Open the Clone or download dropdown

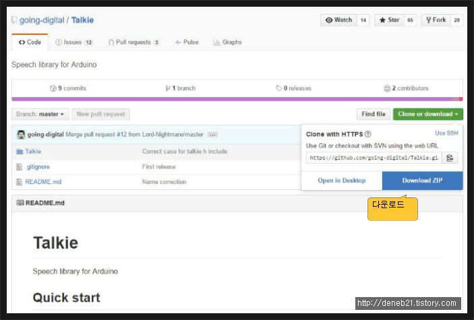427,115
